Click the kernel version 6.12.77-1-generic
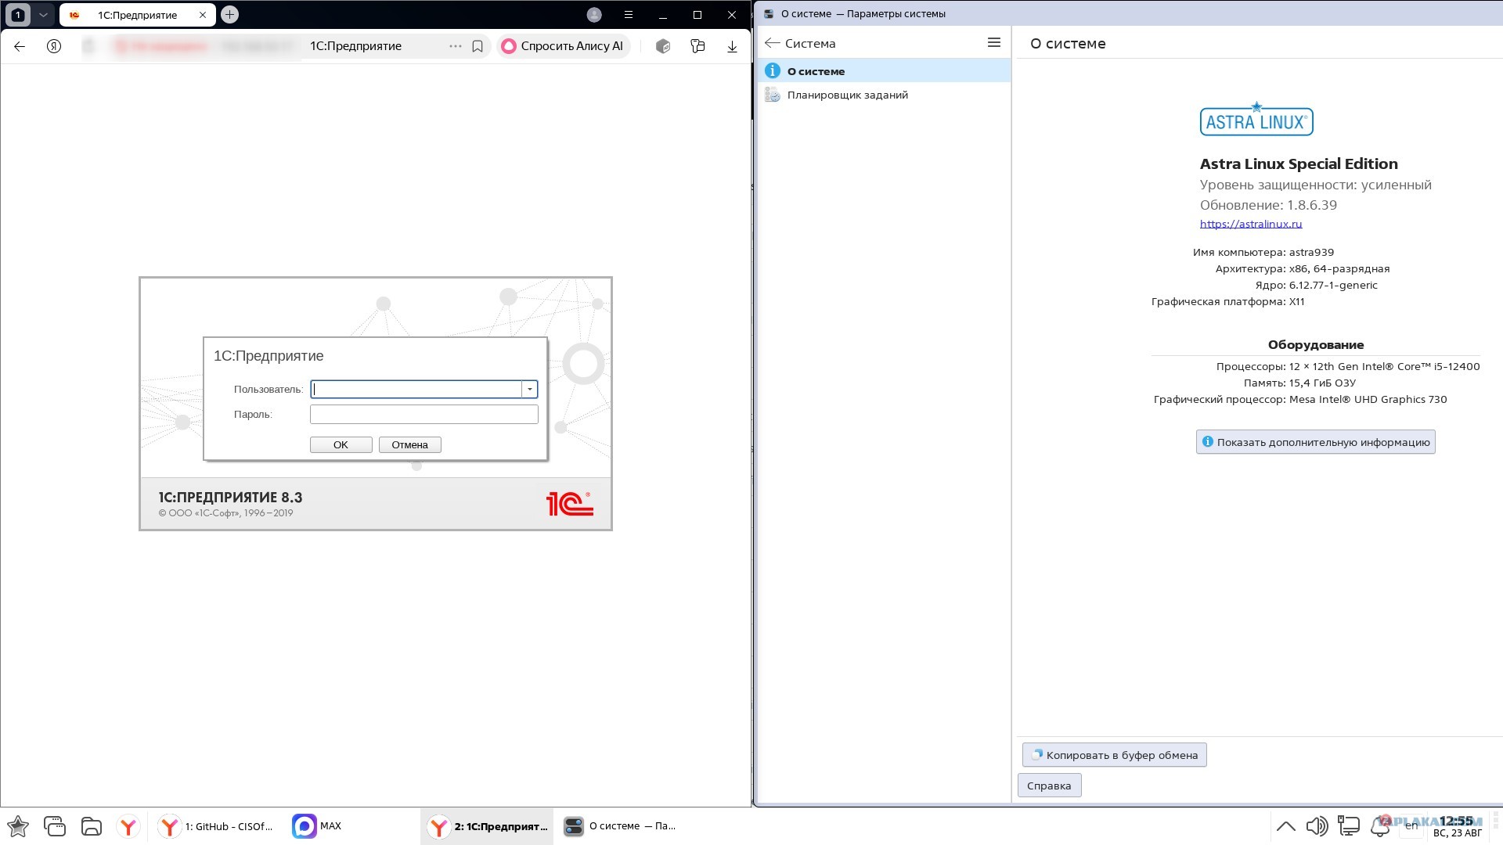The height and width of the screenshot is (845, 1503). [1333, 285]
